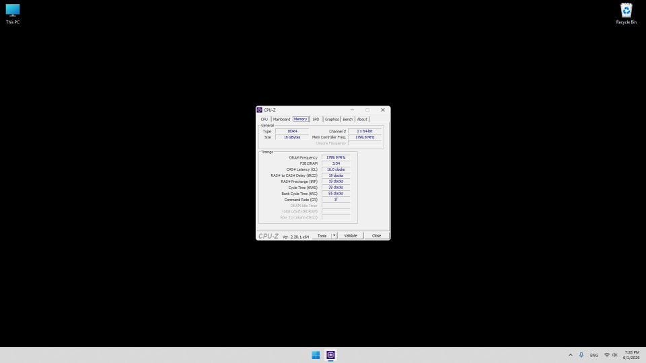Click the DDR4 memory type value

[292, 131]
